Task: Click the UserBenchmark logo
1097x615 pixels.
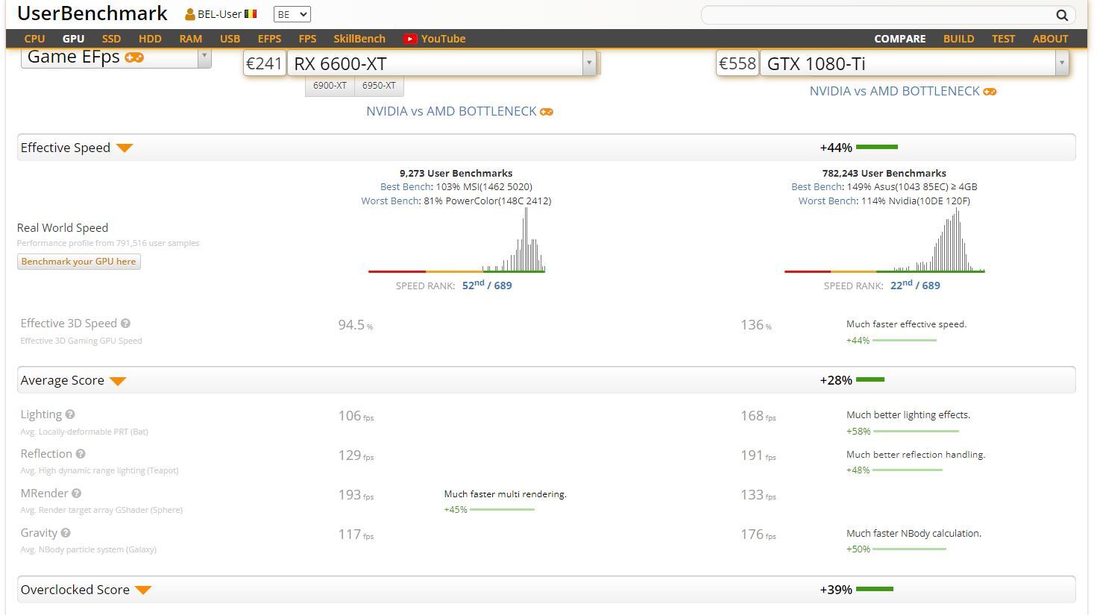Action: tap(92, 13)
